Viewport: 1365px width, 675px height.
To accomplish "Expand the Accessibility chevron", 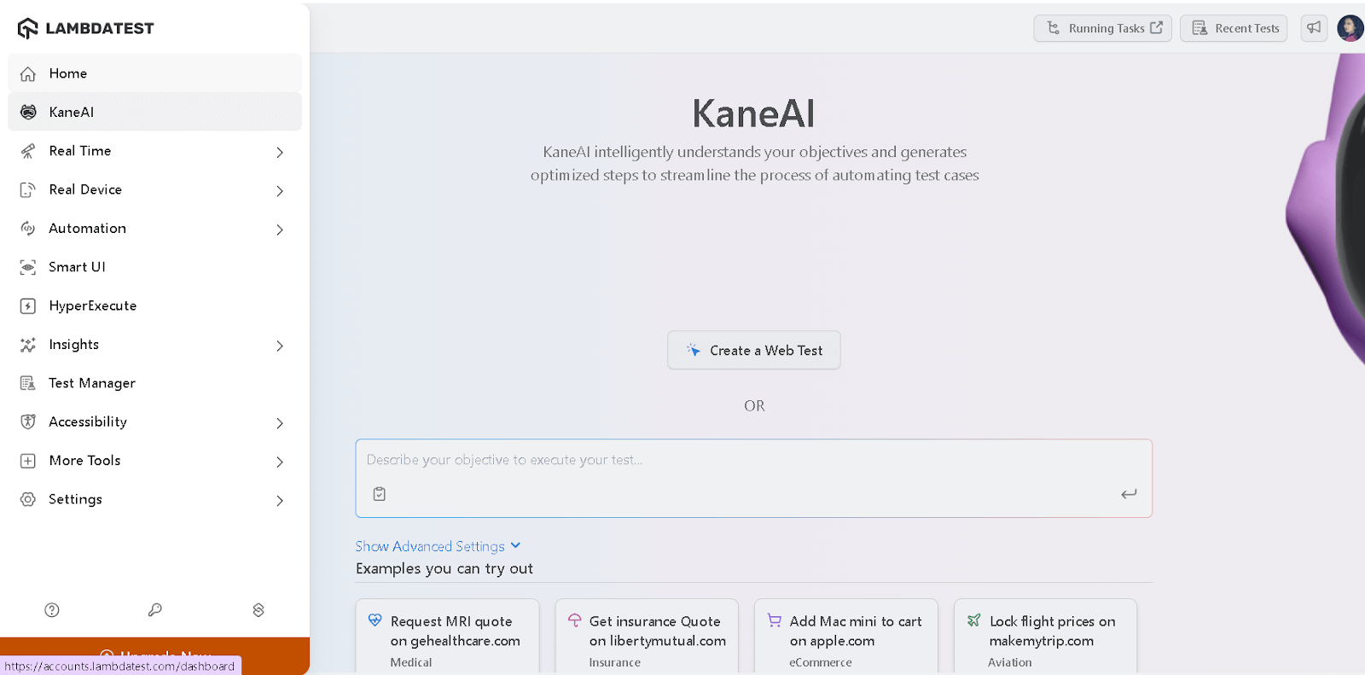I will tap(280, 422).
